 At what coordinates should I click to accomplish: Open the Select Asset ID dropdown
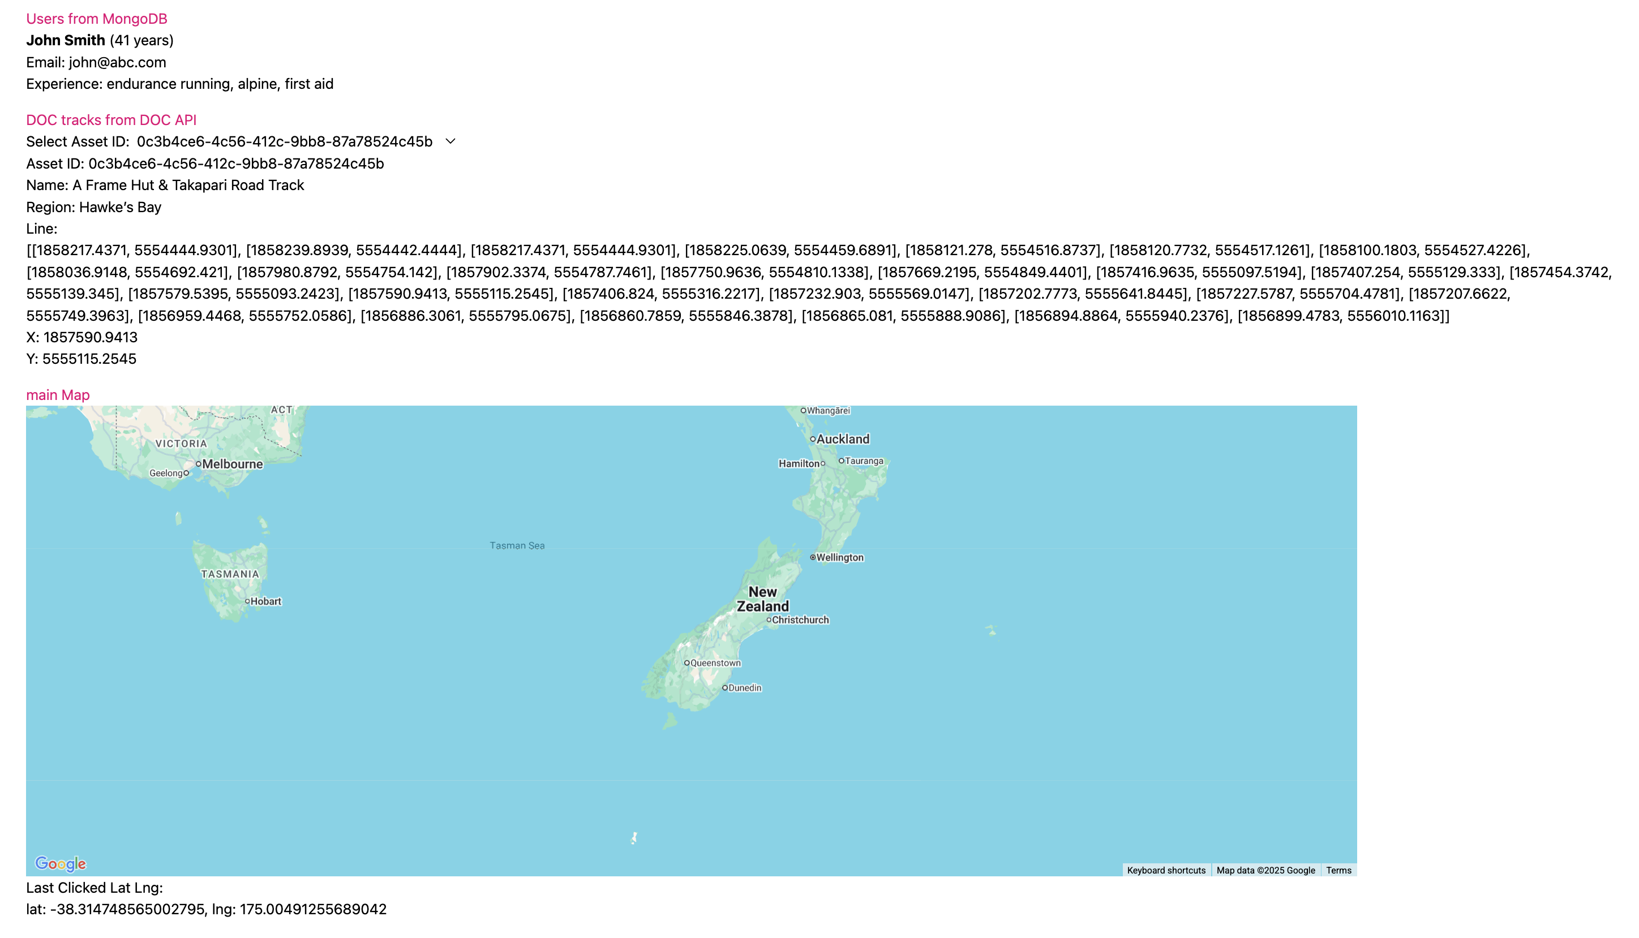297,141
